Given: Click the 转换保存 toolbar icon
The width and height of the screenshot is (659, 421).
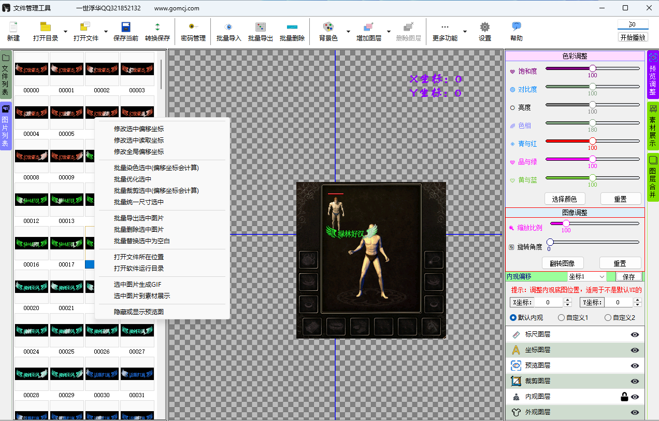Looking at the screenshot, I should click(157, 27).
